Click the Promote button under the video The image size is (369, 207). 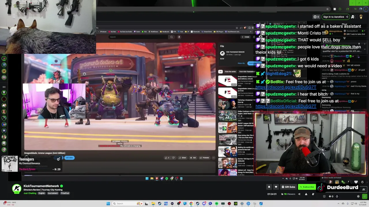204,158
